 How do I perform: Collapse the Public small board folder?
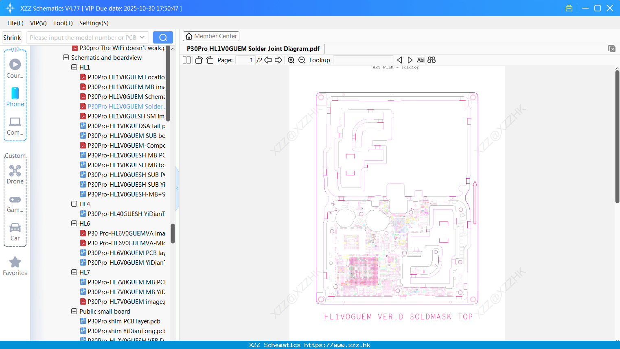(74, 312)
